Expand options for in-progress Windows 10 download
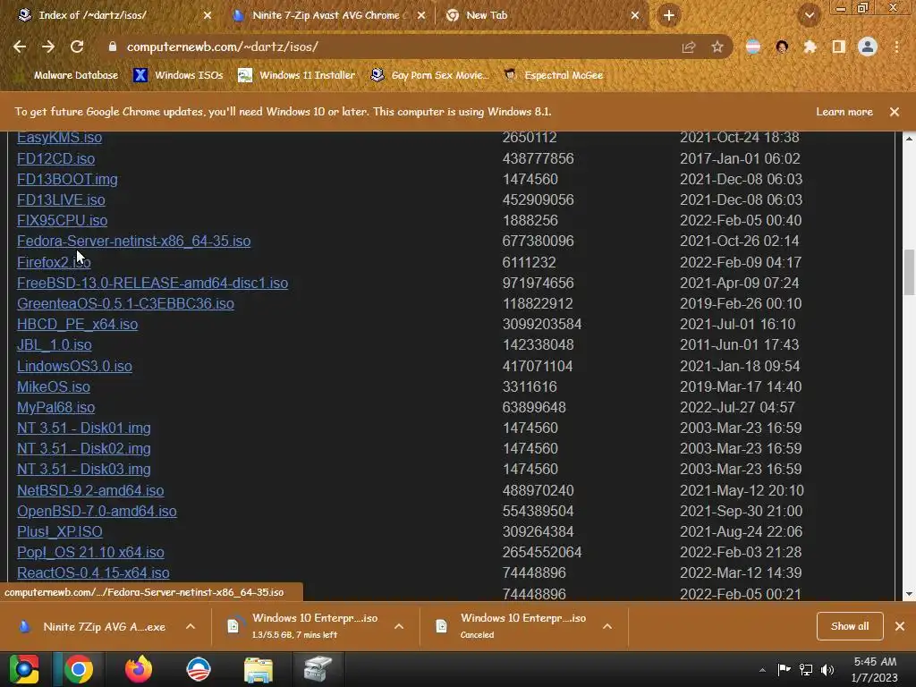Viewport: 916px width, 687px height. [399, 626]
